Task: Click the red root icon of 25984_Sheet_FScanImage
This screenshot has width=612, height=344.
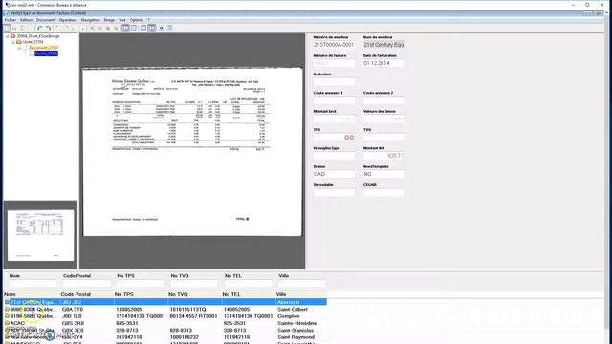Action: click(12, 36)
